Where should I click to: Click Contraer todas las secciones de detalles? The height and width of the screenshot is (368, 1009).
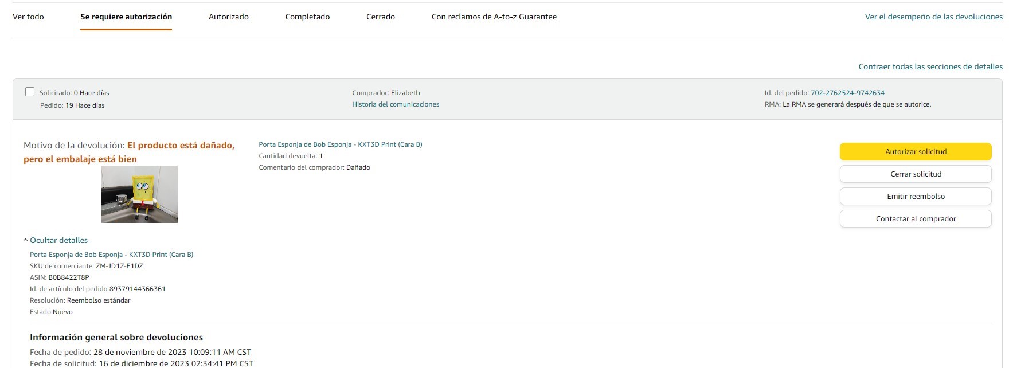coord(930,66)
